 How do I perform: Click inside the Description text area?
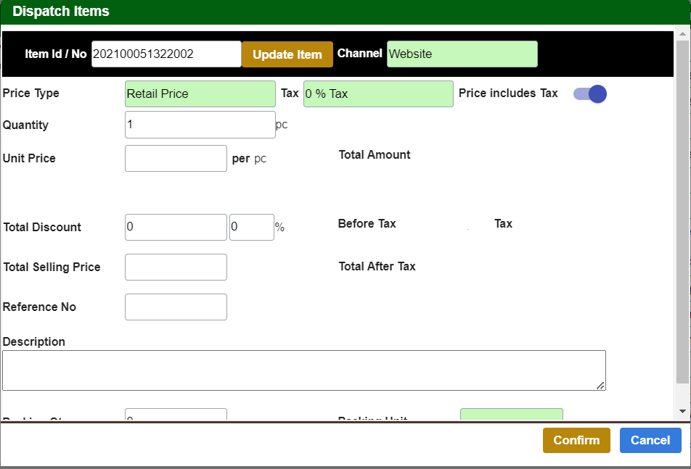click(x=303, y=370)
